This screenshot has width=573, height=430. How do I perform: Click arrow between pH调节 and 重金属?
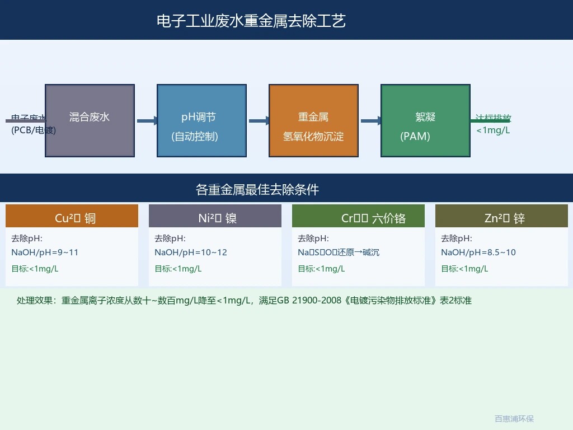259,121
